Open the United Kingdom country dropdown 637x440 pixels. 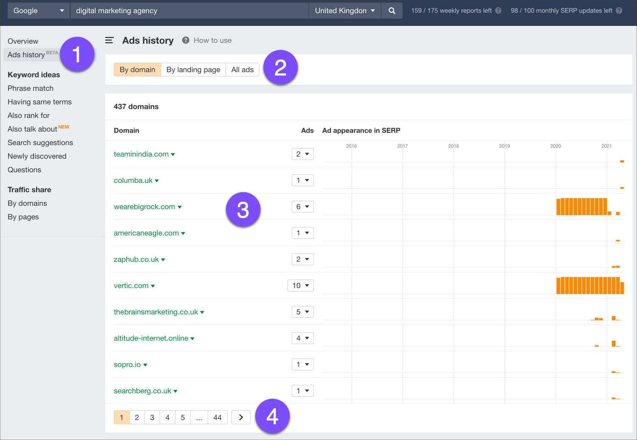tap(345, 11)
